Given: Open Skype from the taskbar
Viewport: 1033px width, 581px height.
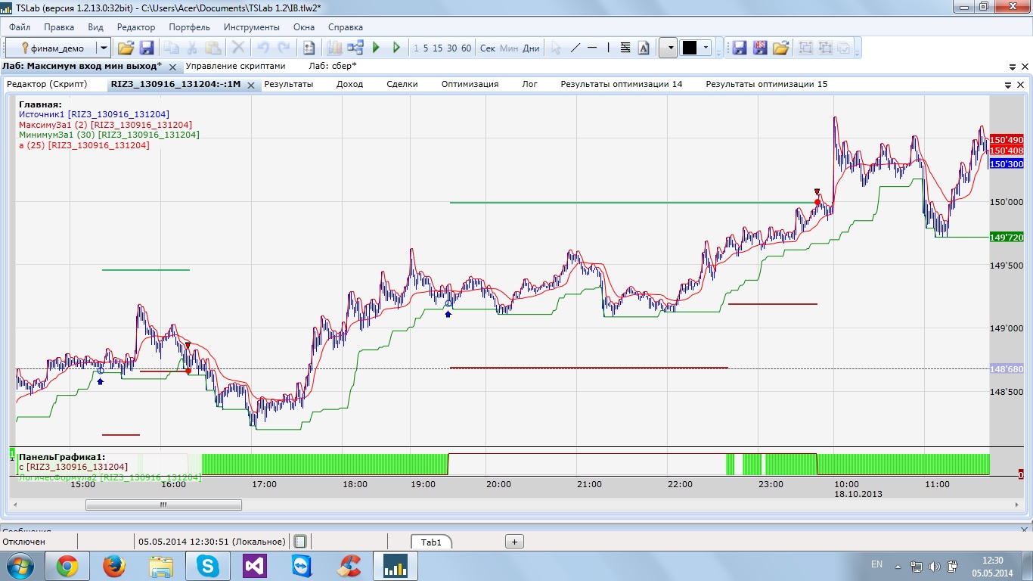Looking at the screenshot, I should [209, 565].
